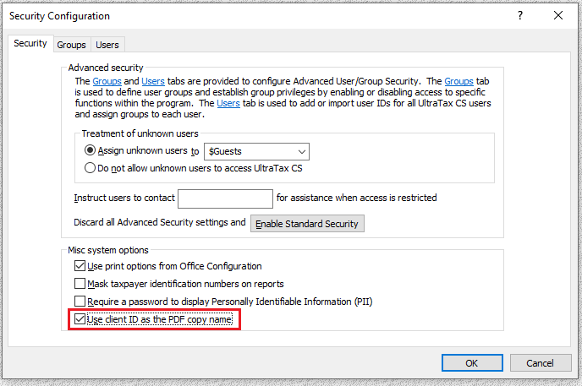Image resolution: width=582 pixels, height=386 pixels.
Task: Switch to the Users tab
Action: click(x=107, y=45)
